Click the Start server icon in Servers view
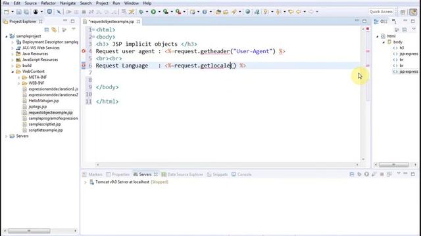Viewport: 421px width, 236px height. pos(366,174)
